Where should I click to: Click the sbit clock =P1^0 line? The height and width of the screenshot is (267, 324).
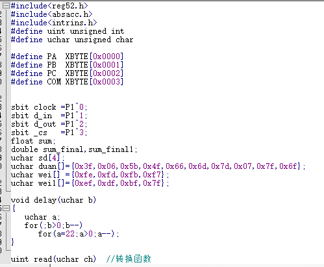click(x=49, y=107)
